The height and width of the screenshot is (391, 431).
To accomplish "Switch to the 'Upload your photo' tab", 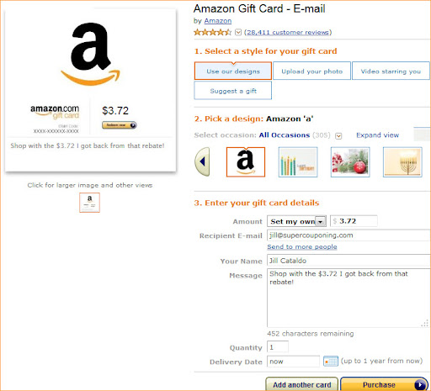I will click(311, 71).
